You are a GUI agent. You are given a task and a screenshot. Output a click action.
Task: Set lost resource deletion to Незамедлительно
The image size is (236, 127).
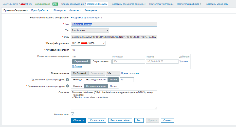[96, 80]
